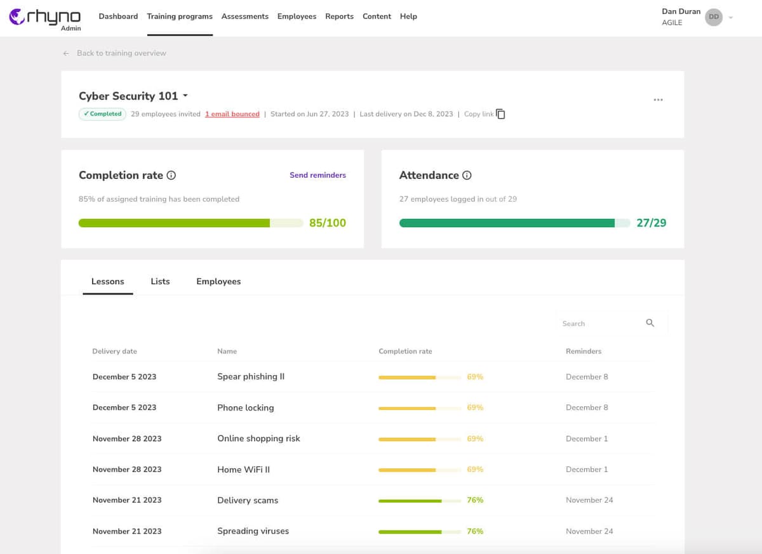Screen dimensions: 762x554
Task: Sort by Completion rate column header
Action: (405, 351)
